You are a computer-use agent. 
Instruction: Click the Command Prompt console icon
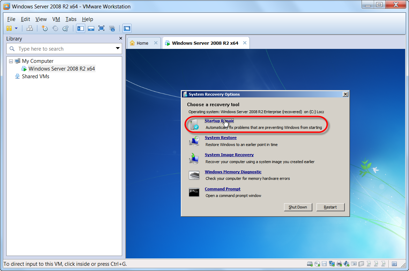coord(194,192)
